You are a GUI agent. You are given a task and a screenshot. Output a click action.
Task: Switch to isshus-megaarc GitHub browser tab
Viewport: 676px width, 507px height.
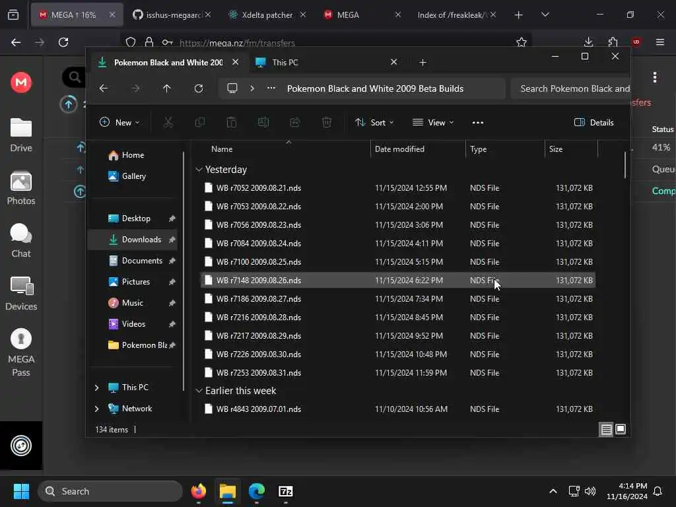[172, 15]
